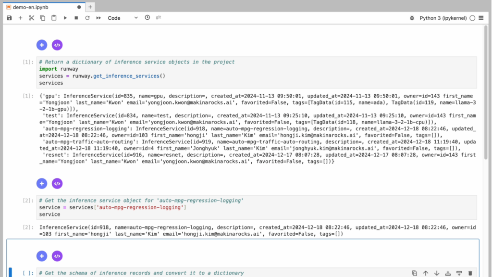This screenshot has height=277, width=492.
Task: Restart the kernel using circular arrow icon
Action: (87, 18)
